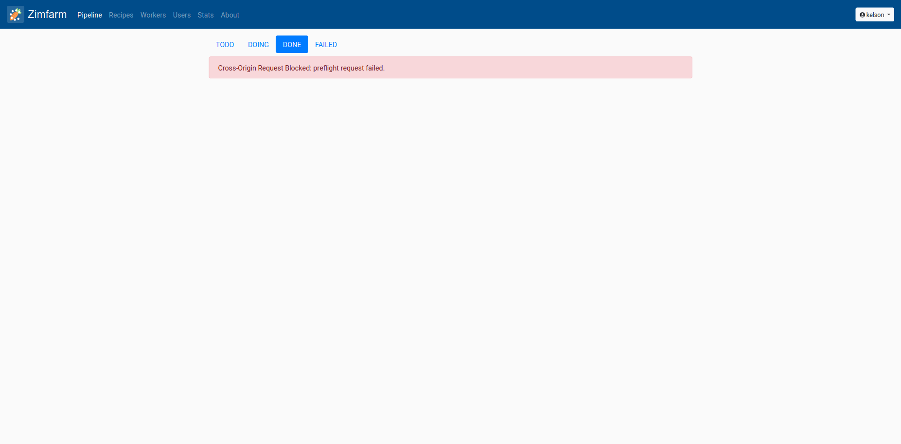This screenshot has width=901, height=444.
Task: Click the Cross-Origin Request Blocked error message
Action: pyautogui.click(x=300, y=68)
